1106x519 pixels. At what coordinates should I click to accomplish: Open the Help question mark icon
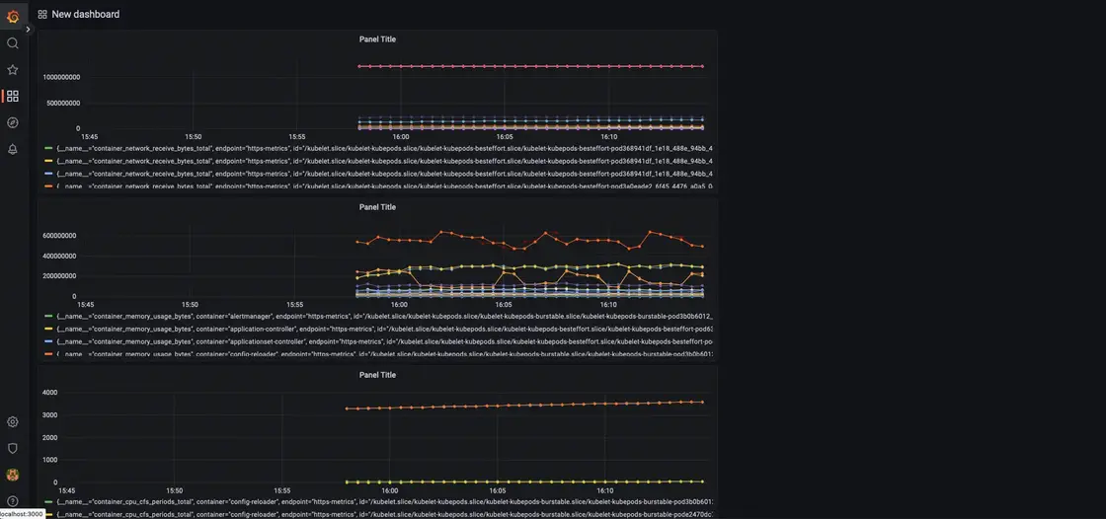pyautogui.click(x=13, y=501)
